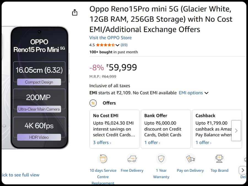Click the Free Delivery truck icon
Viewport: 248px width, 186px height.
point(132,159)
